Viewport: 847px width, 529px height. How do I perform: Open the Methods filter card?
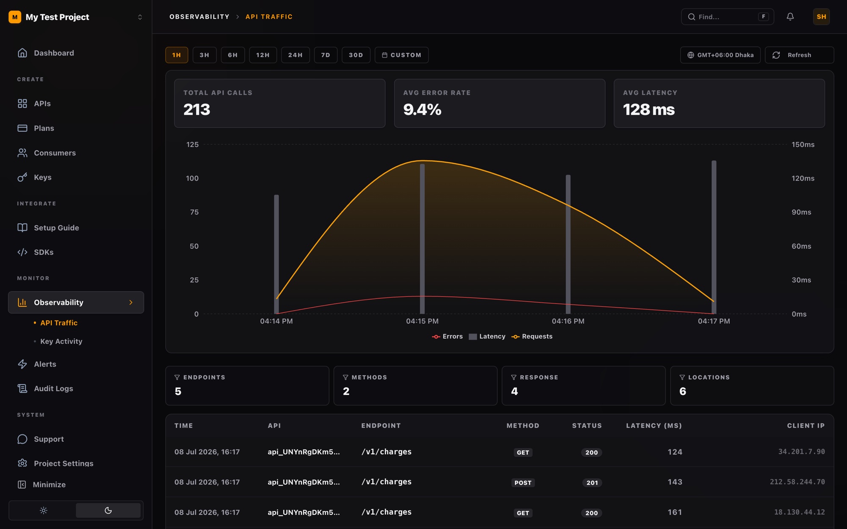pos(415,386)
